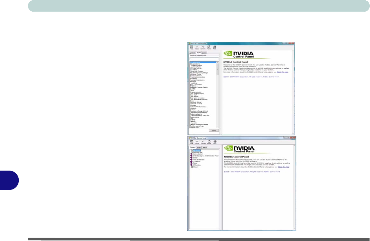The image size is (370, 241).
Task: Select Index tab in upper help window
Action: [x=199, y=52]
